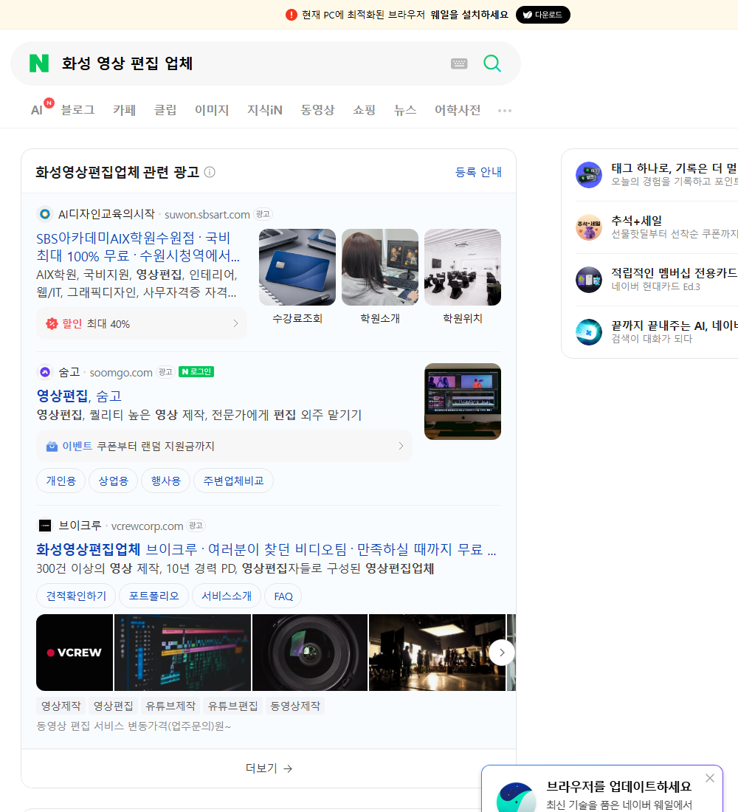The height and width of the screenshot is (812, 738).
Task: Click the ad info circle icon
Action: 210,172
